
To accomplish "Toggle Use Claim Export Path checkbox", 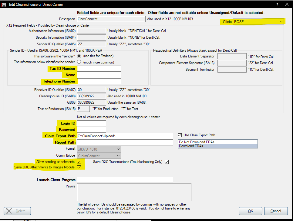I will pyautogui.click(x=180, y=135).
